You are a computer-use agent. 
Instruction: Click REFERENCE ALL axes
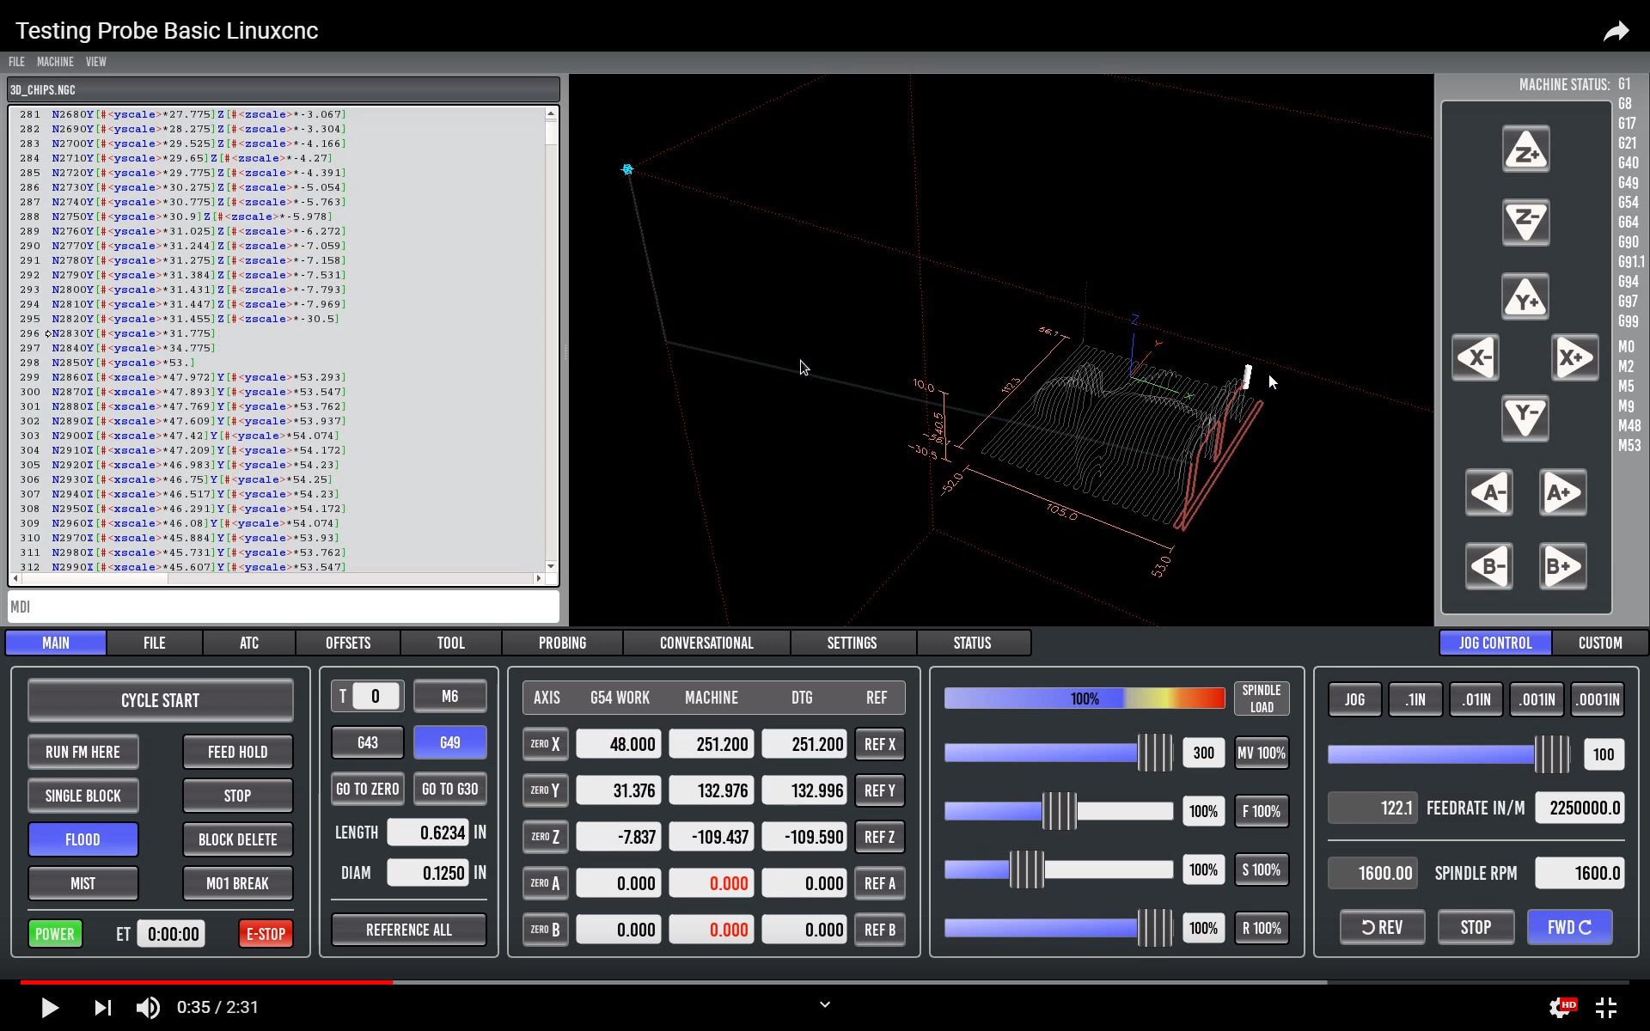(x=409, y=930)
